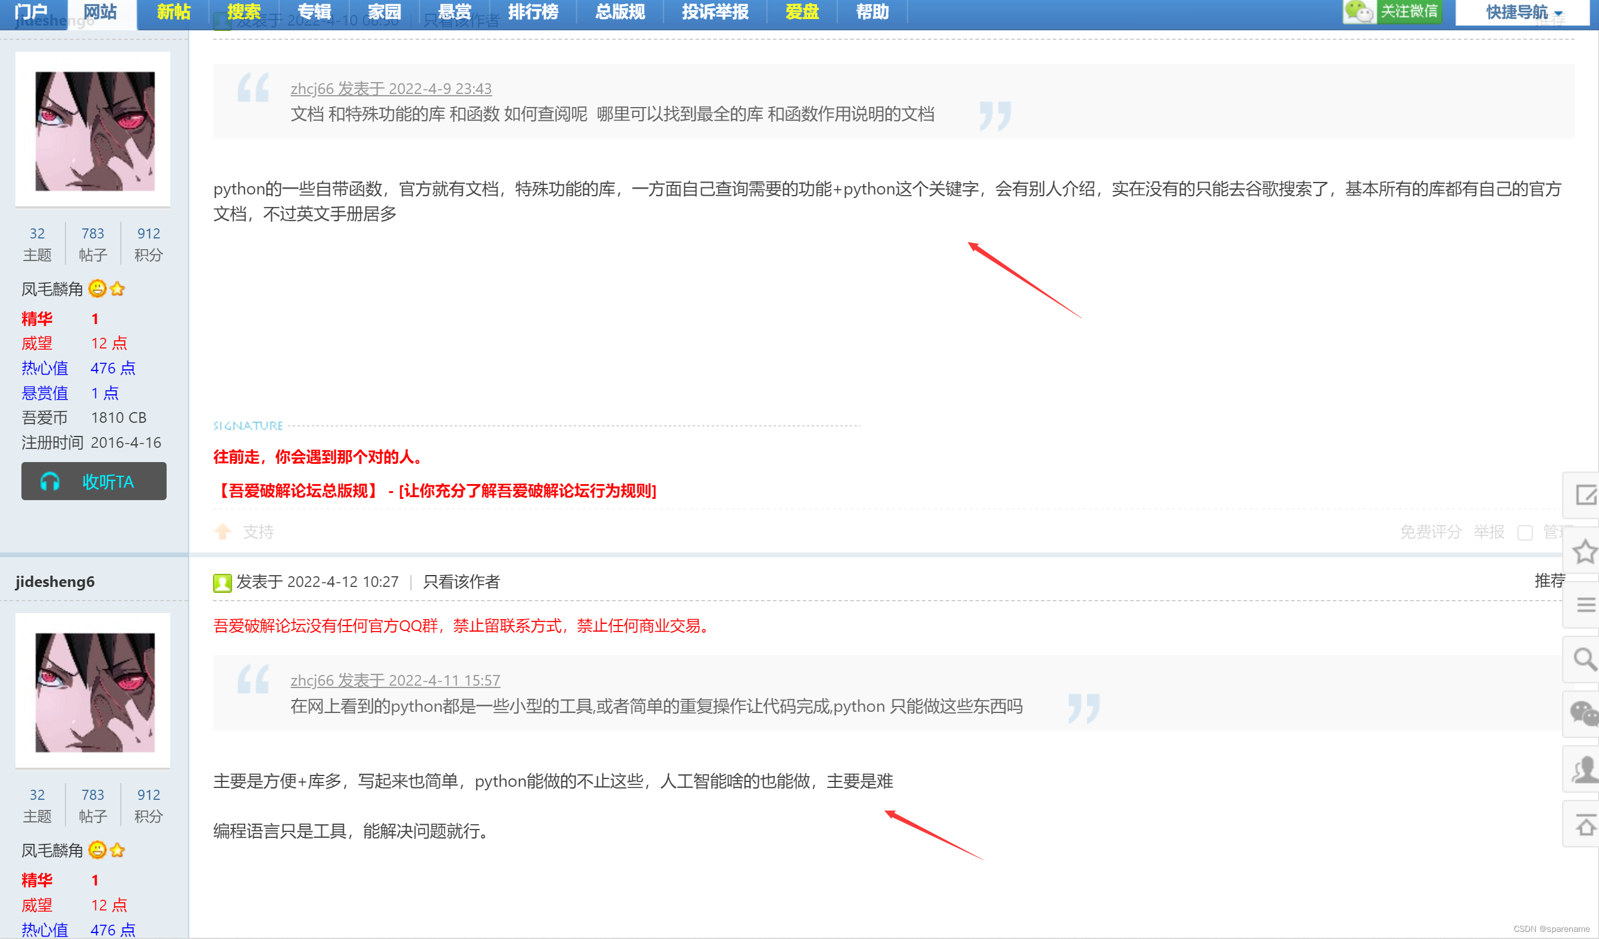Click the user profile icon in side toolbar
Image resolution: width=1599 pixels, height=939 pixels.
click(1586, 769)
